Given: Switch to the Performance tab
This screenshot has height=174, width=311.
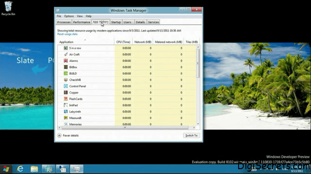Looking at the screenshot, I should point(82,22).
